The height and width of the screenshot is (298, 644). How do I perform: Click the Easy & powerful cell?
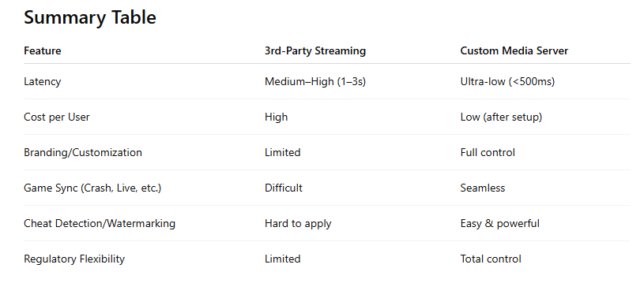tap(500, 223)
